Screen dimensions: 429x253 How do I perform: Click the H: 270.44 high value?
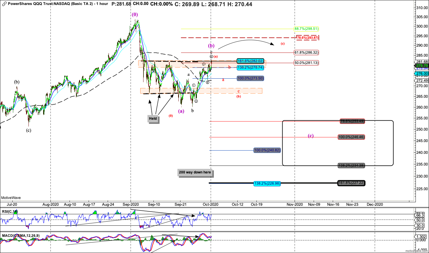(x=240, y=4)
